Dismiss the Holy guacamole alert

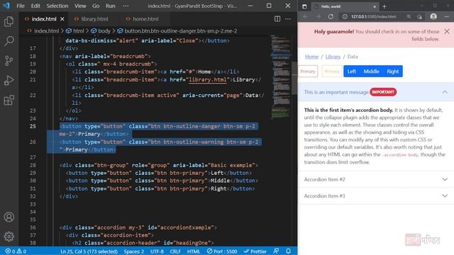tap(447, 31)
